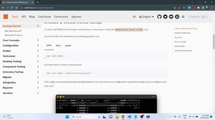Jump to Initiate a WebdriverIO Setup
Screen dimensions: 215x120
point(186,29)
